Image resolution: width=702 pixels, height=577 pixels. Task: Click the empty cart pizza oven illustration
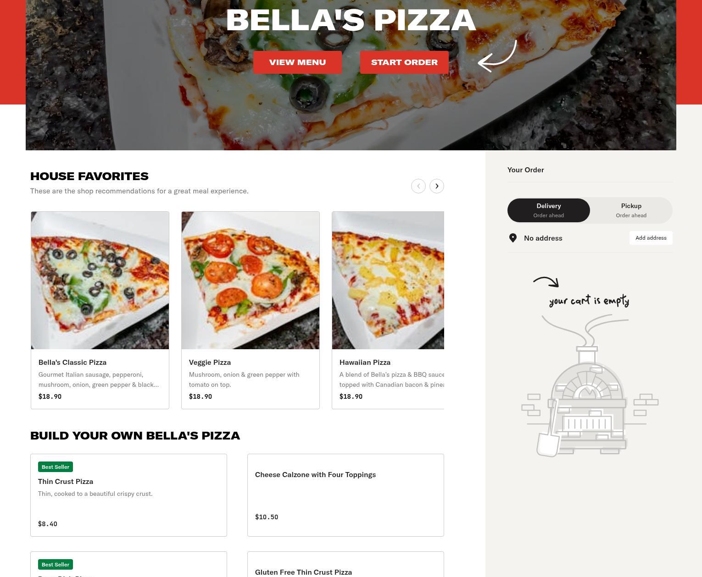(x=590, y=385)
